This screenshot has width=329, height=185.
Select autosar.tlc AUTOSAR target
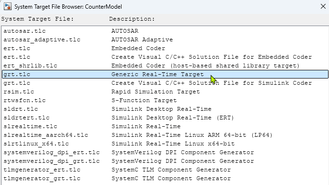165,31
